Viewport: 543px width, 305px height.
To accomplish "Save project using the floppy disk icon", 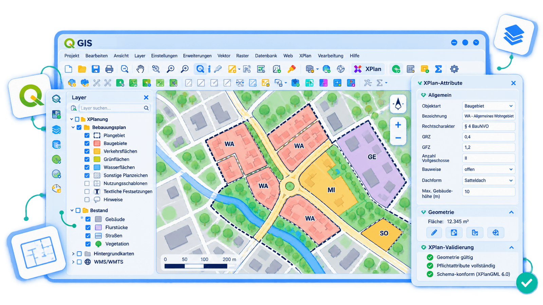I will coord(96,69).
